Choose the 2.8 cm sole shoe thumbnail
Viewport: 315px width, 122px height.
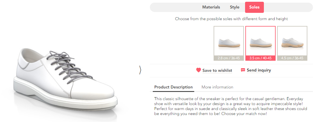click(x=229, y=41)
